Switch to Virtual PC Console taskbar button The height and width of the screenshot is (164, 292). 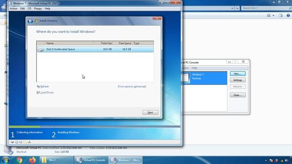(x=91, y=160)
